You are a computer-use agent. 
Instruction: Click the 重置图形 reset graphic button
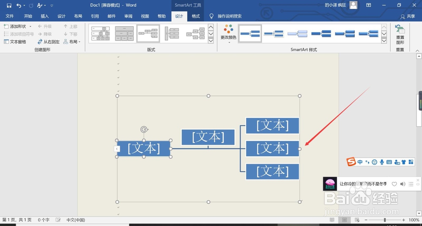click(400, 35)
